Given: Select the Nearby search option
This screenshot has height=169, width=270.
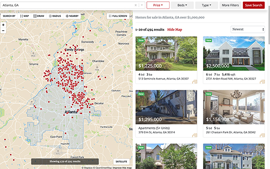Looking at the screenshot, I should tap(72, 16).
